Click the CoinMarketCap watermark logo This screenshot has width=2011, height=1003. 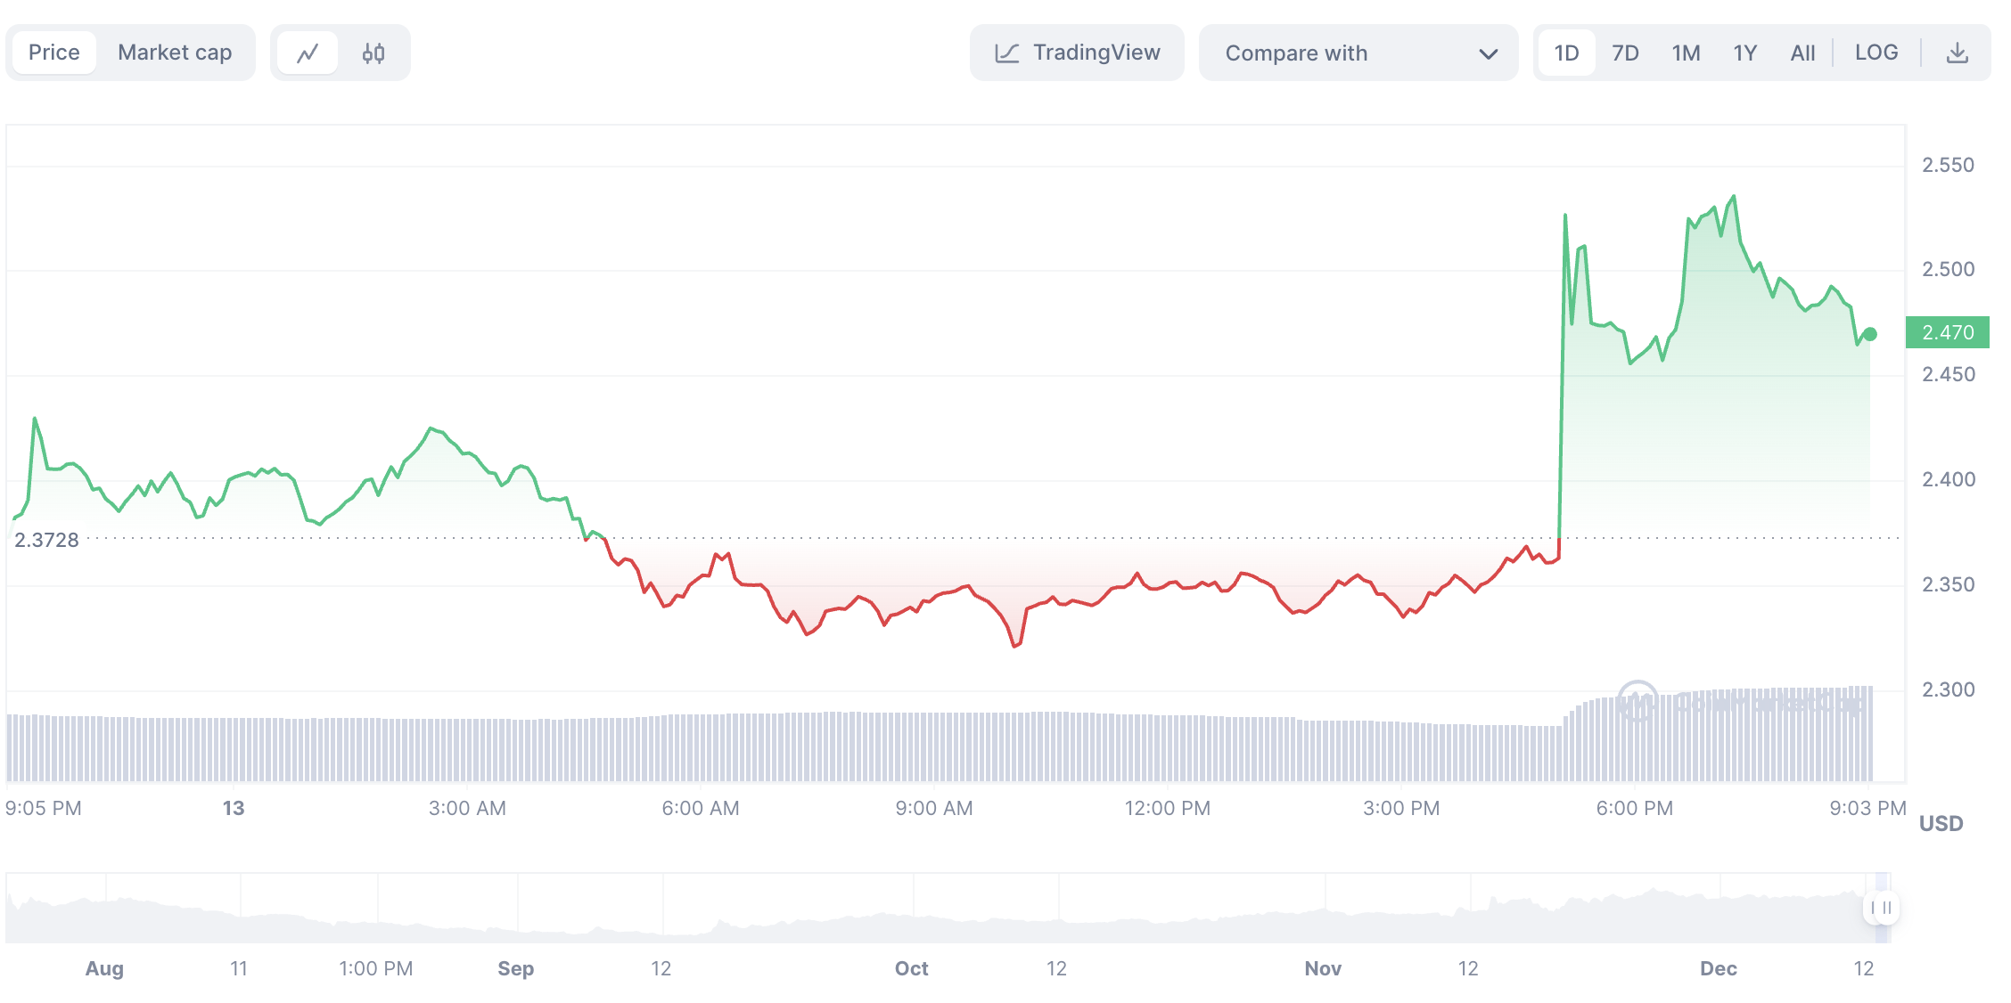point(1638,701)
